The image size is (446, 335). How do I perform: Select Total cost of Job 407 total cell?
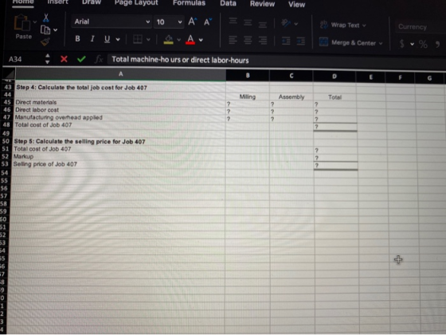tap(335, 127)
